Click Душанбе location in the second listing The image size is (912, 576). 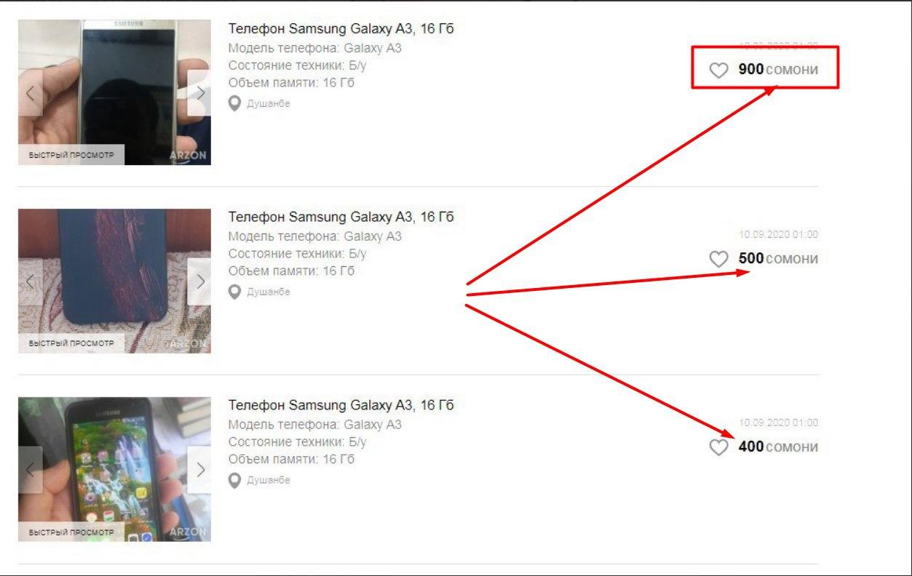[269, 292]
